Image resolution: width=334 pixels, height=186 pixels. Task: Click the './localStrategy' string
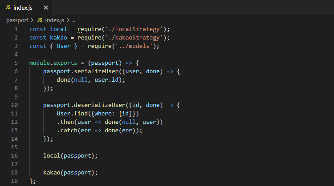pyautogui.click(x=134, y=29)
